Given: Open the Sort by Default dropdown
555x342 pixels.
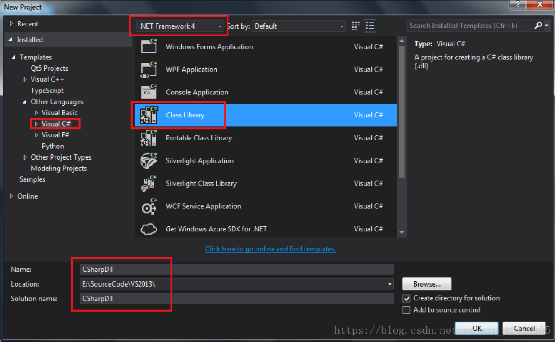Looking at the screenshot, I should tap(299, 26).
